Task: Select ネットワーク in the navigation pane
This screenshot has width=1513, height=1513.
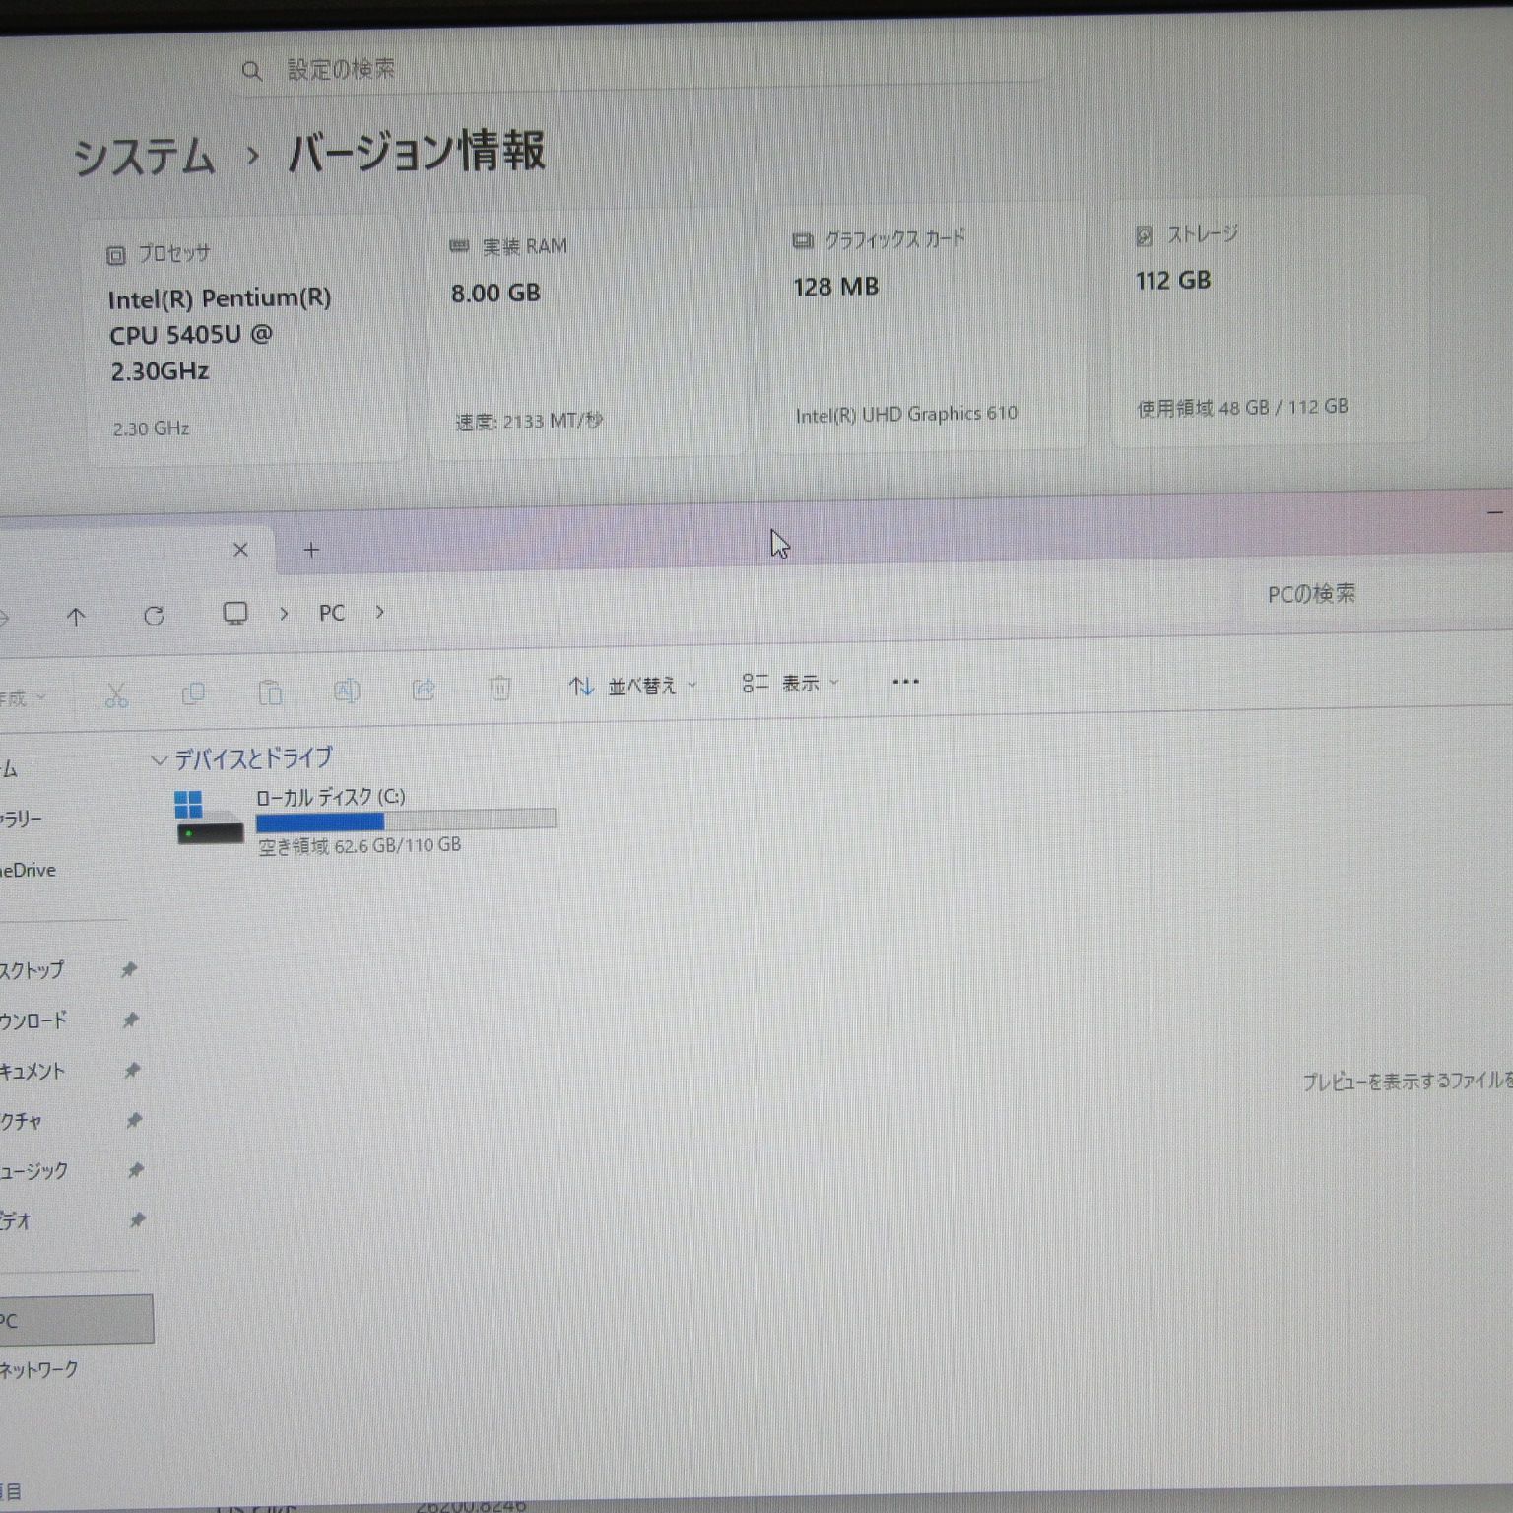Action: click(38, 1370)
